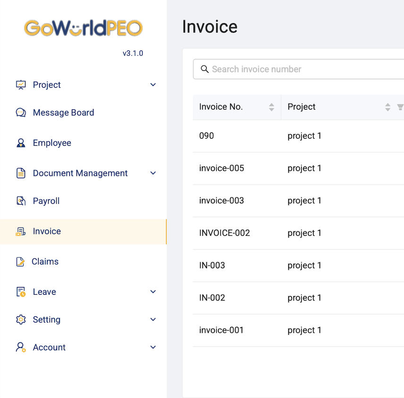Image resolution: width=404 pixels, height=398 pixels.
Task: Click the Search invoice number field
Action: click(302, 69)
